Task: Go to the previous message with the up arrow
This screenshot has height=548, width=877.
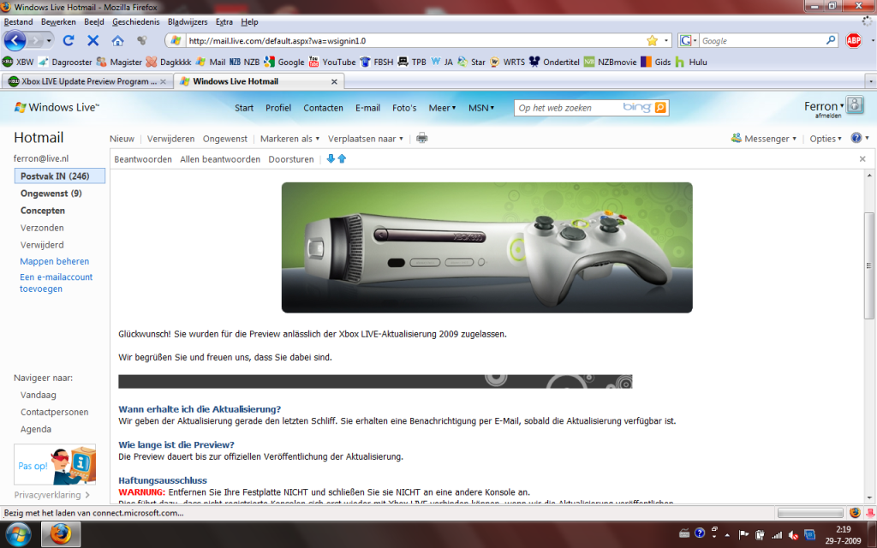Action: tap(342, 158)
